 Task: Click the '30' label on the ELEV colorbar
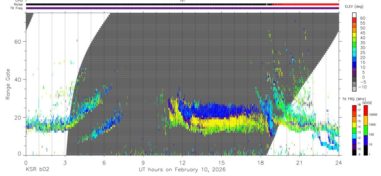(x=362, y=48)
